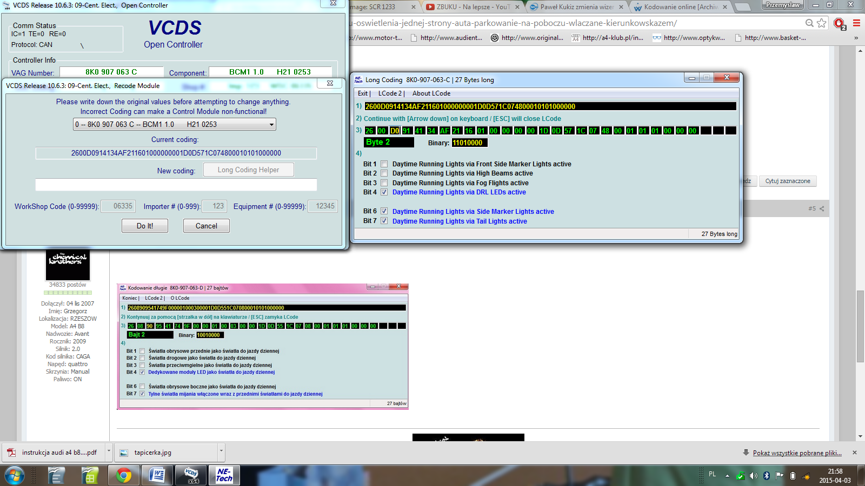This screenshot has height=486, width=865.
Task: Switch to VCDS x64 taskbar icon
Action: 191,476
